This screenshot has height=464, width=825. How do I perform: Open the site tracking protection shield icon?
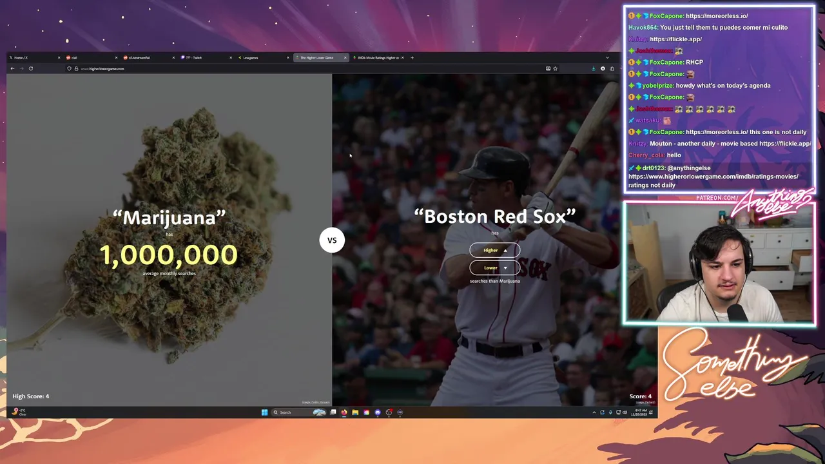point(70,68)
